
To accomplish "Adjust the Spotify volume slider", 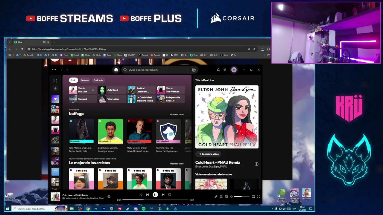I will pyautogui.click(x=242, y=196).
